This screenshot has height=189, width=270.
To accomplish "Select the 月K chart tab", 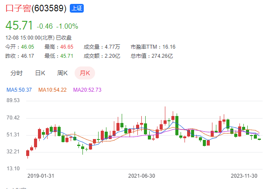I will point(85,73).
